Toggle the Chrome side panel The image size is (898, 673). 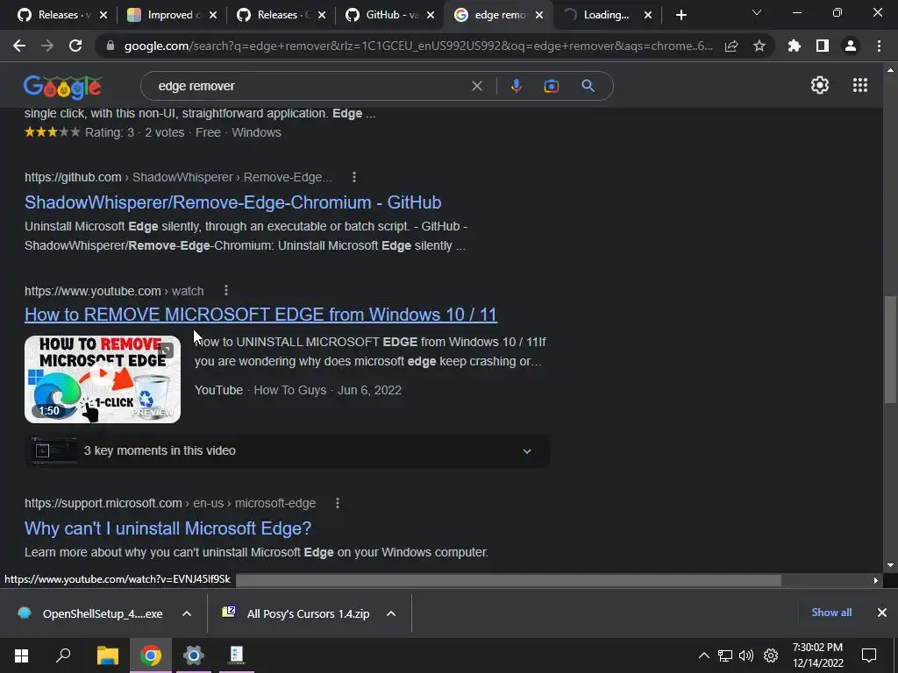823,46
